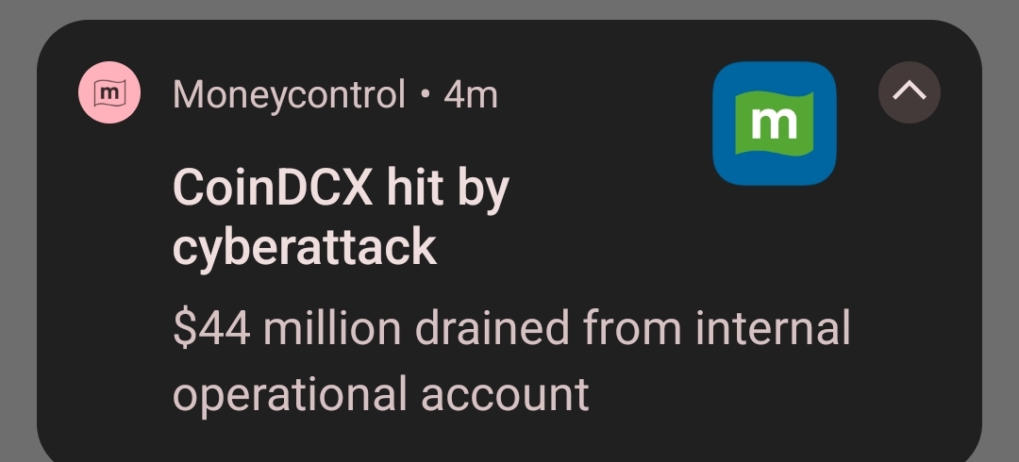Tap the word million in the summary

pos(332,329)
